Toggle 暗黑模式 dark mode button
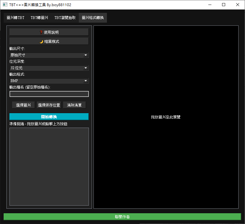This screenshot has height=224, width=245. pyautogui.click(x=49, y=42)
